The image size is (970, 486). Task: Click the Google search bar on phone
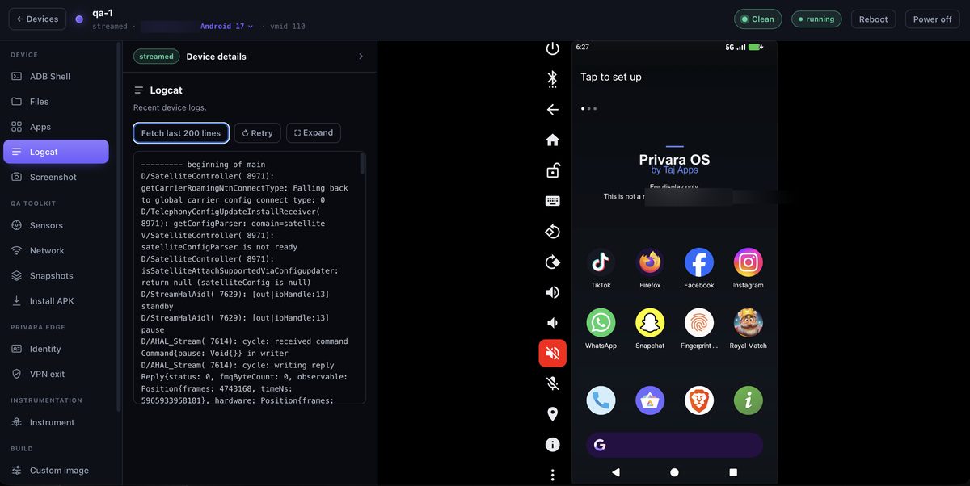coord(674,445)
